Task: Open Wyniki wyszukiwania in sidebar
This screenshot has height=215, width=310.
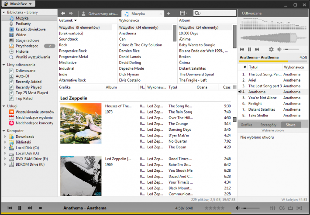Action: 33,57
